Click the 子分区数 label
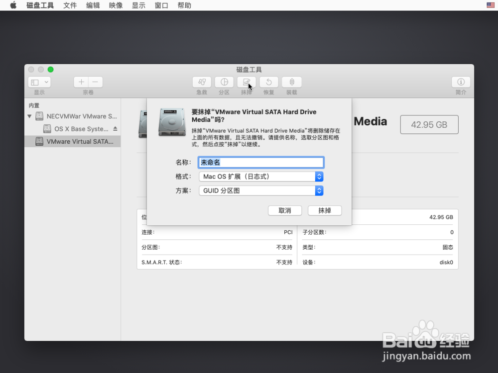Screen dimensions: 498x373 314,232
